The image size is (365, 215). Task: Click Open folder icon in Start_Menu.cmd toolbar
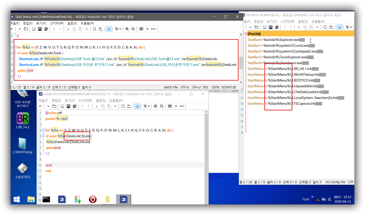pos(26,29)
